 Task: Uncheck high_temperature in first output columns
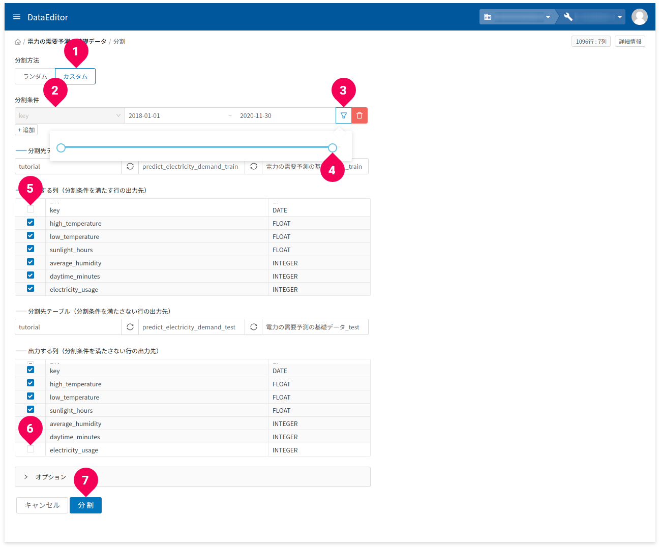click(31, 223)
